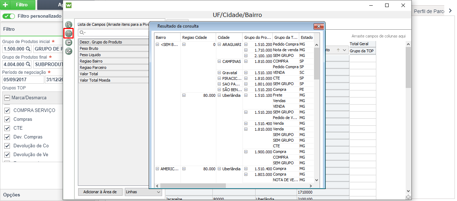This screenshot has width=457, height=201.
Task: Click the right chevron beside Perfil de Parc tab
Action: pyautogui.click(x=450, y=11)
